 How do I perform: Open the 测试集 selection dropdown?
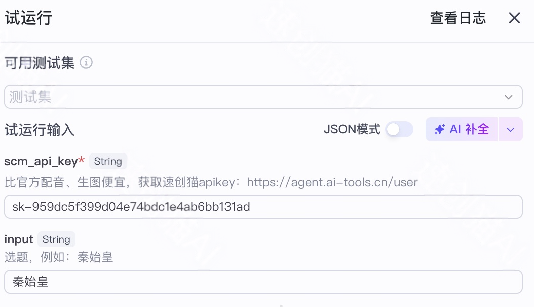pos(253,97)
